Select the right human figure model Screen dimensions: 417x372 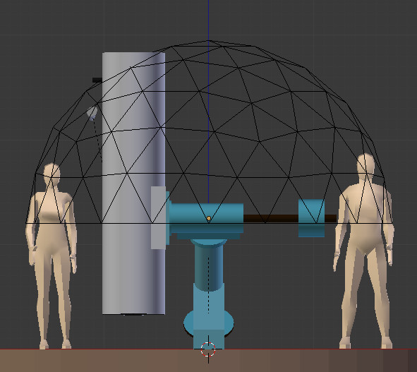[364, 251]
